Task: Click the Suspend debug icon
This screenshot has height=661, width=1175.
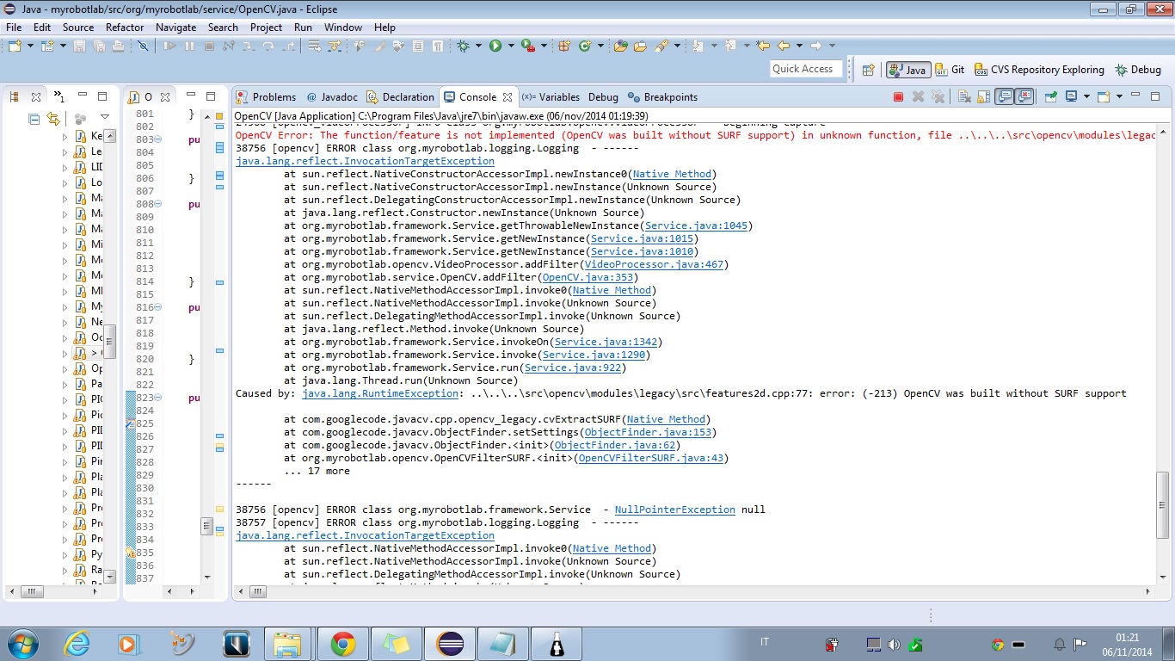Action: (189, 46)
